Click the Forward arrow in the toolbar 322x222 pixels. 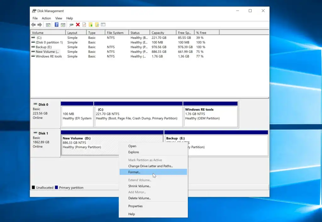point(40,25)
